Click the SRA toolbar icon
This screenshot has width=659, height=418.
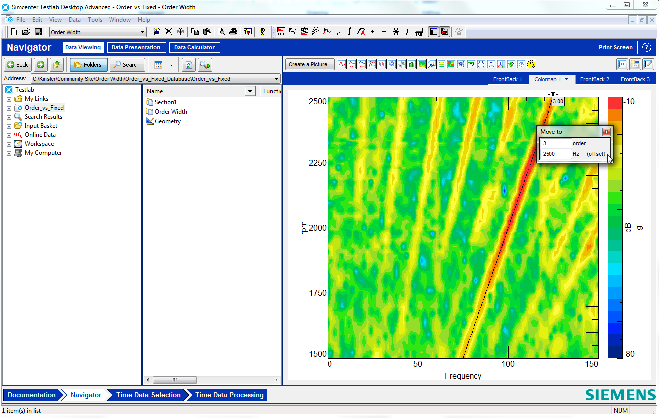419,31
